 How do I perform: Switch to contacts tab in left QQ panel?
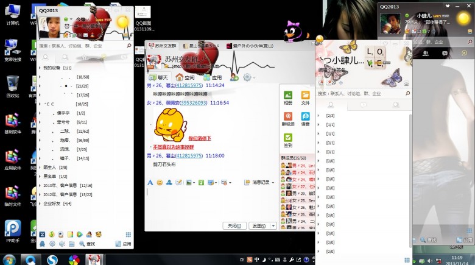point(46,57)
